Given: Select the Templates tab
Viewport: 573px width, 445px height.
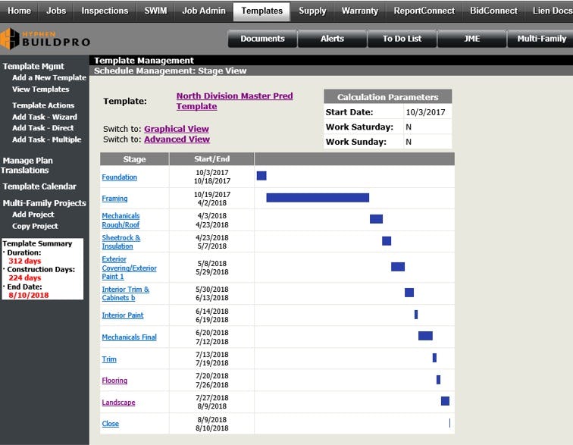Looking at the screenshot, I should [x=261, y=11].
